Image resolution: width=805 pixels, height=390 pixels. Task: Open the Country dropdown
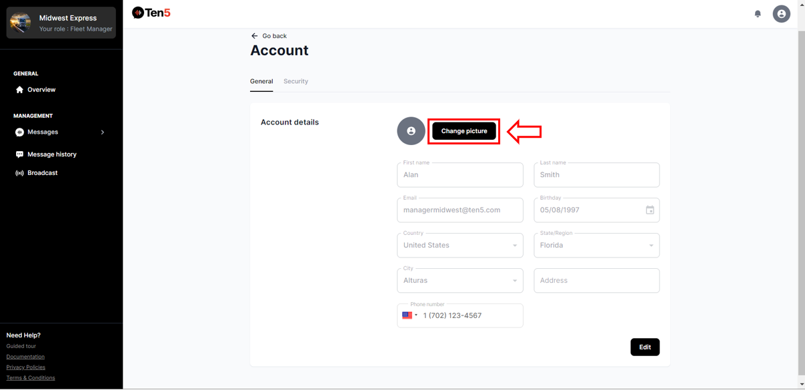[x=460, y=246]
